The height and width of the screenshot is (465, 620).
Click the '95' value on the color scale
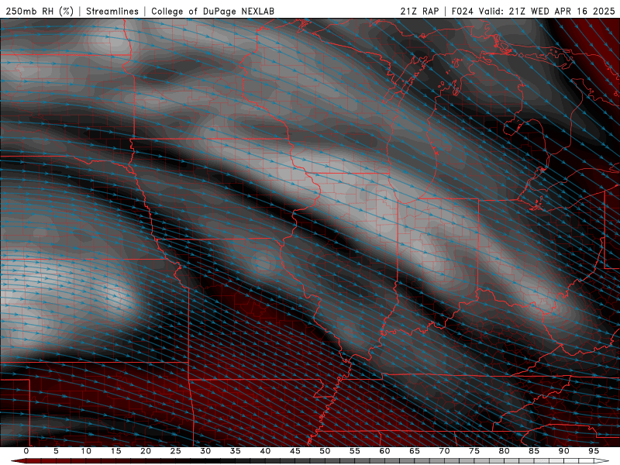[x=594, y=451]
